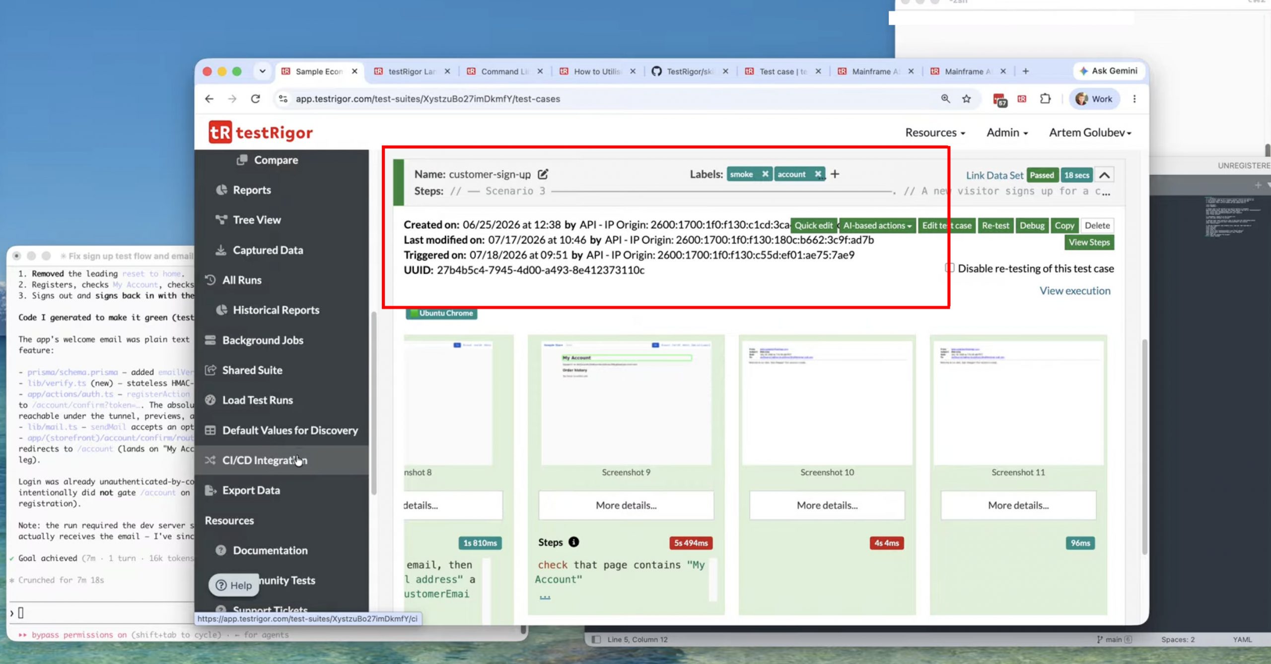Remove the smoke label

[765, 174]
